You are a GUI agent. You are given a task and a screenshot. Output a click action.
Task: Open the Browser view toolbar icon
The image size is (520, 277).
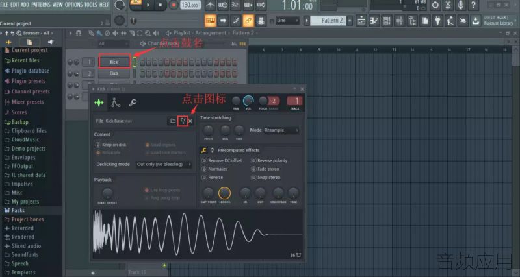tap(412, 21)
